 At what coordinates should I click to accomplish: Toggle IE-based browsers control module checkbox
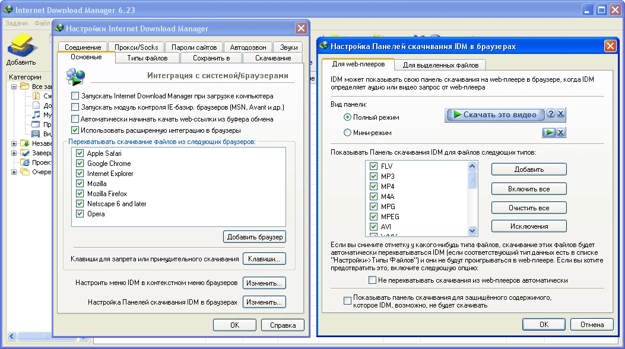point(75,107)
